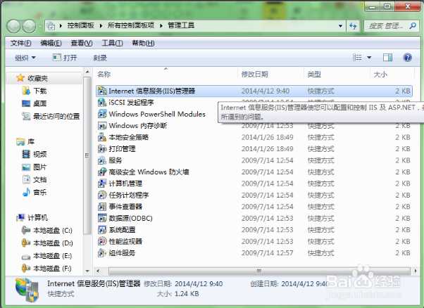
Task: Click the 刻录 toolbar button
Action: coord(100,58)
